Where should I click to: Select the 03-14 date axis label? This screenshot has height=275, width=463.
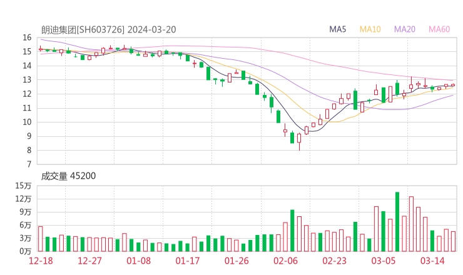[x=432, y=261]
